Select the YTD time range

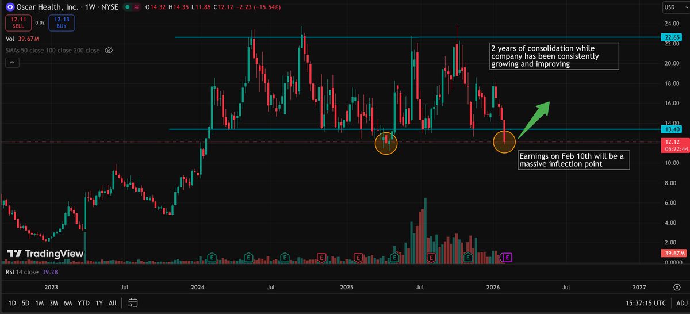tap(83, 302)
